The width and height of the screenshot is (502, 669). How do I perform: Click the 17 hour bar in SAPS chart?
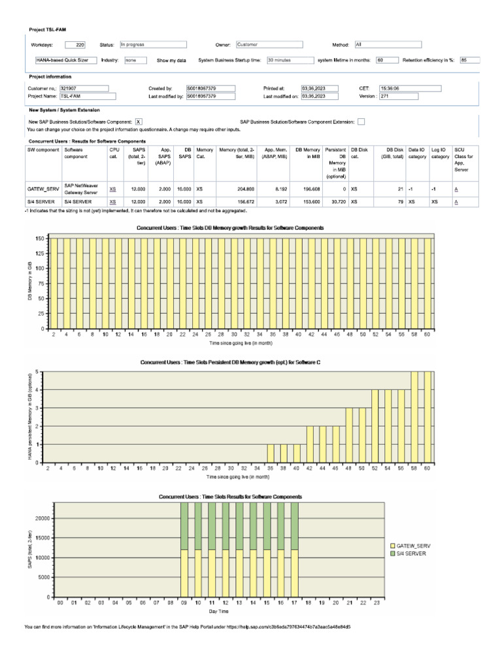click(x=295, y=549)
